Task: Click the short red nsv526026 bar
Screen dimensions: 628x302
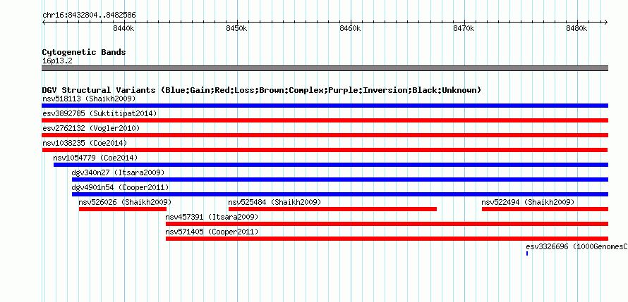Action: tap(123, 209)
